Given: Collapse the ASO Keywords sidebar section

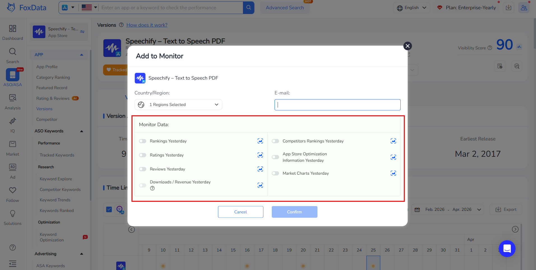Looking at the screenshot, I should (82, 131).
